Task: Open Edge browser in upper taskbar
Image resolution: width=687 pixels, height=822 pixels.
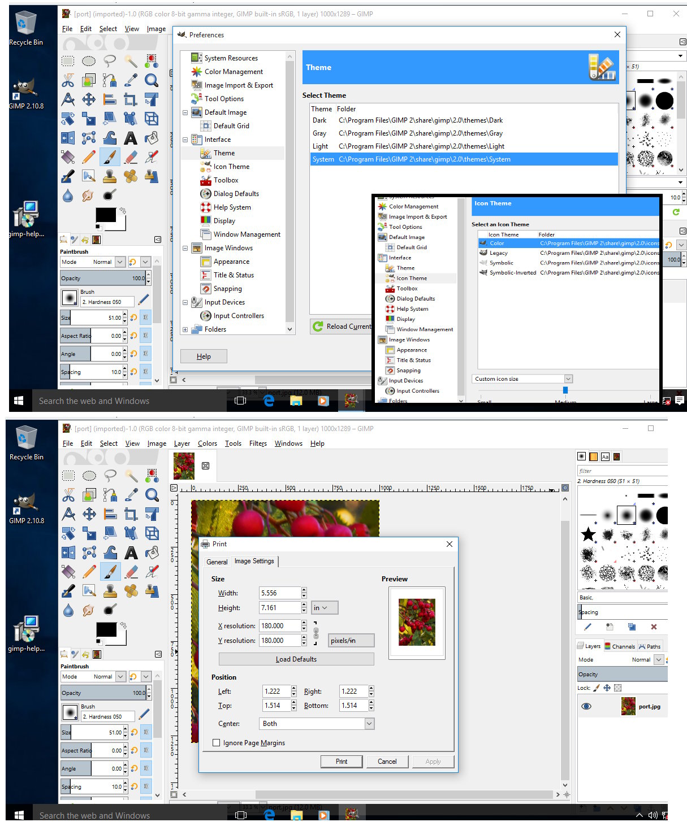Action: point(269,401)
